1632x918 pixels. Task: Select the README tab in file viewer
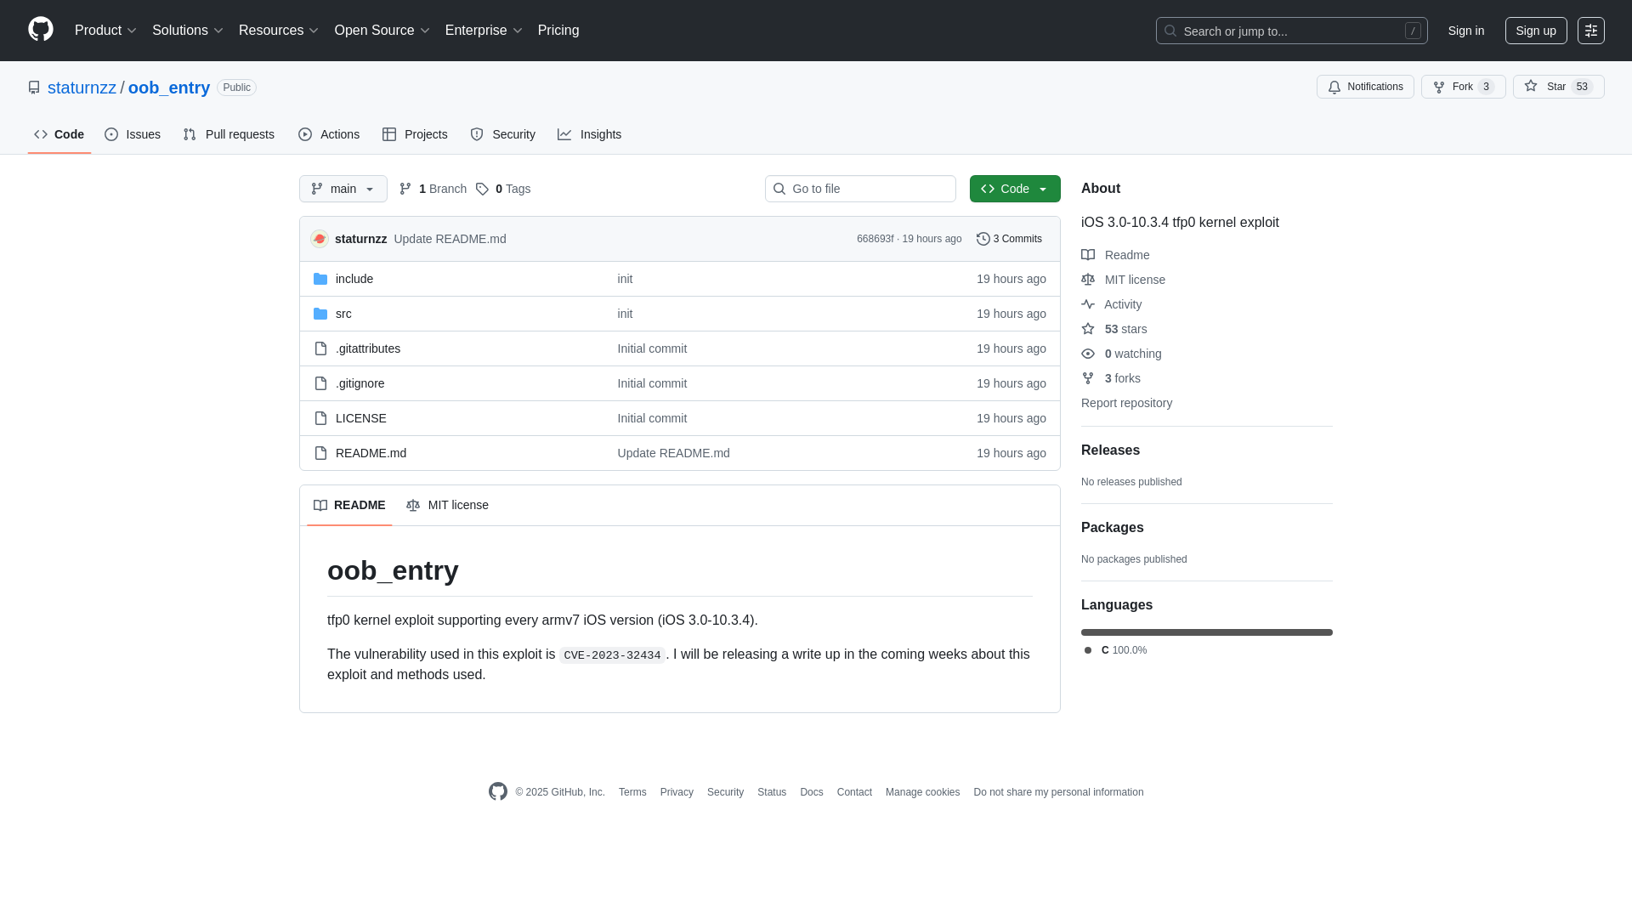(x=349, y=505)
